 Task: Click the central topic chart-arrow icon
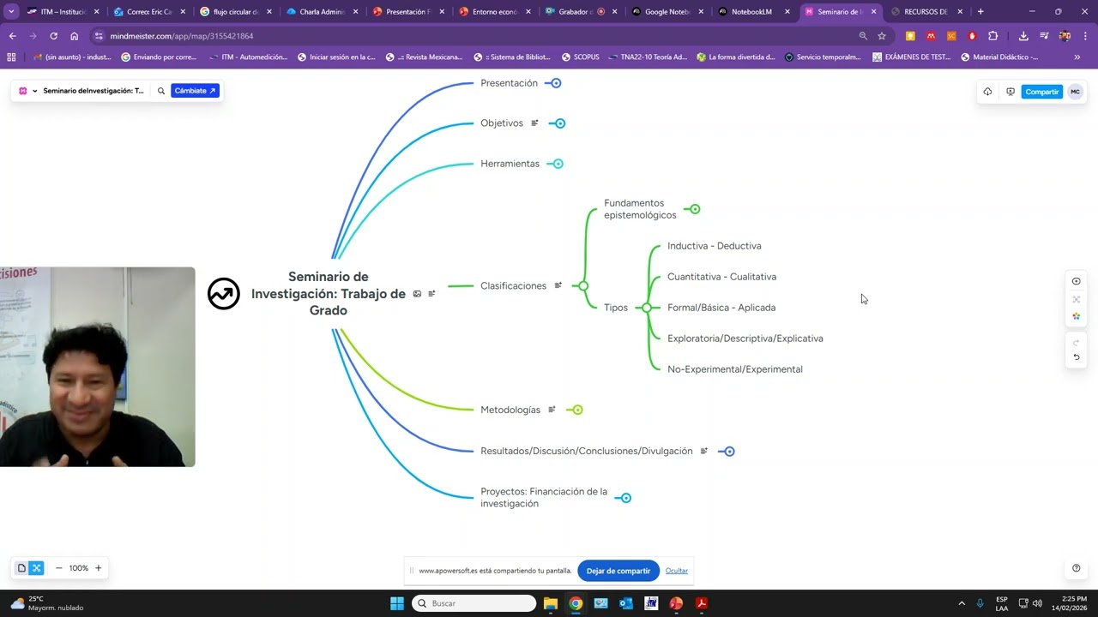coord(224,294)
